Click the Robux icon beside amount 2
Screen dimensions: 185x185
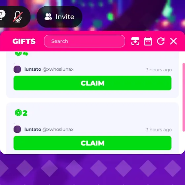(x=18, y=113)
